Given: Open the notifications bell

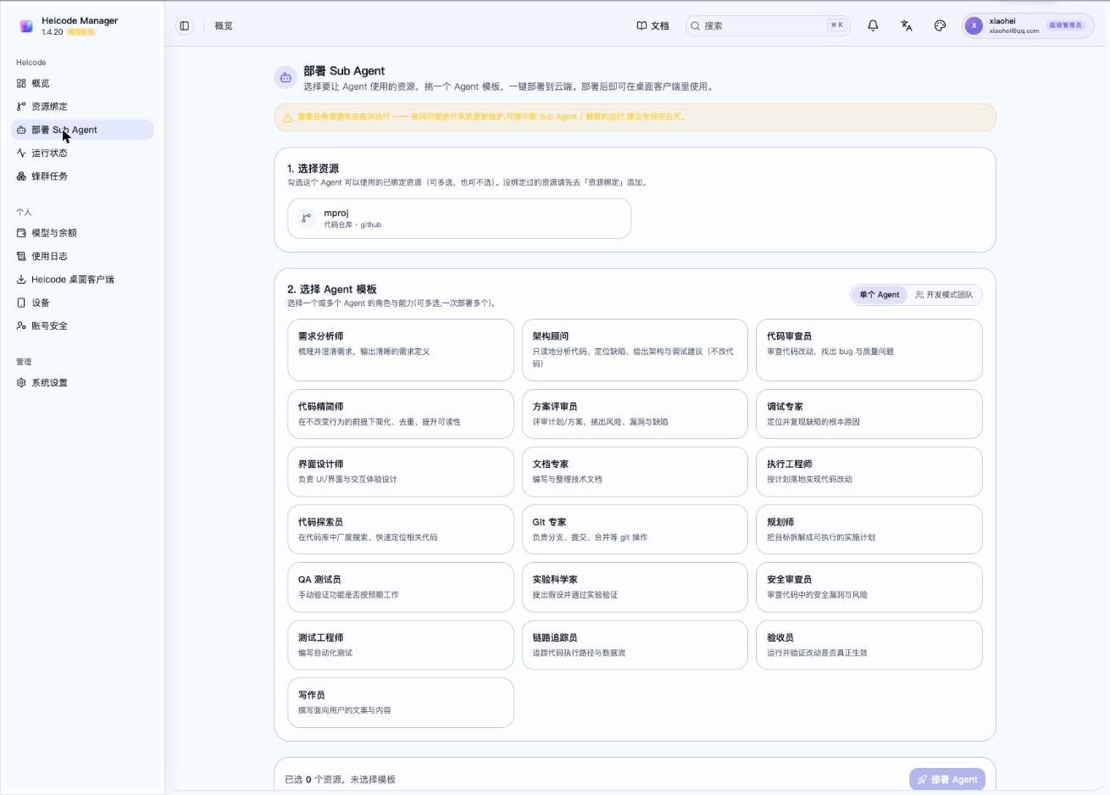Looking at the screenshot, I should tap(873, 25).
